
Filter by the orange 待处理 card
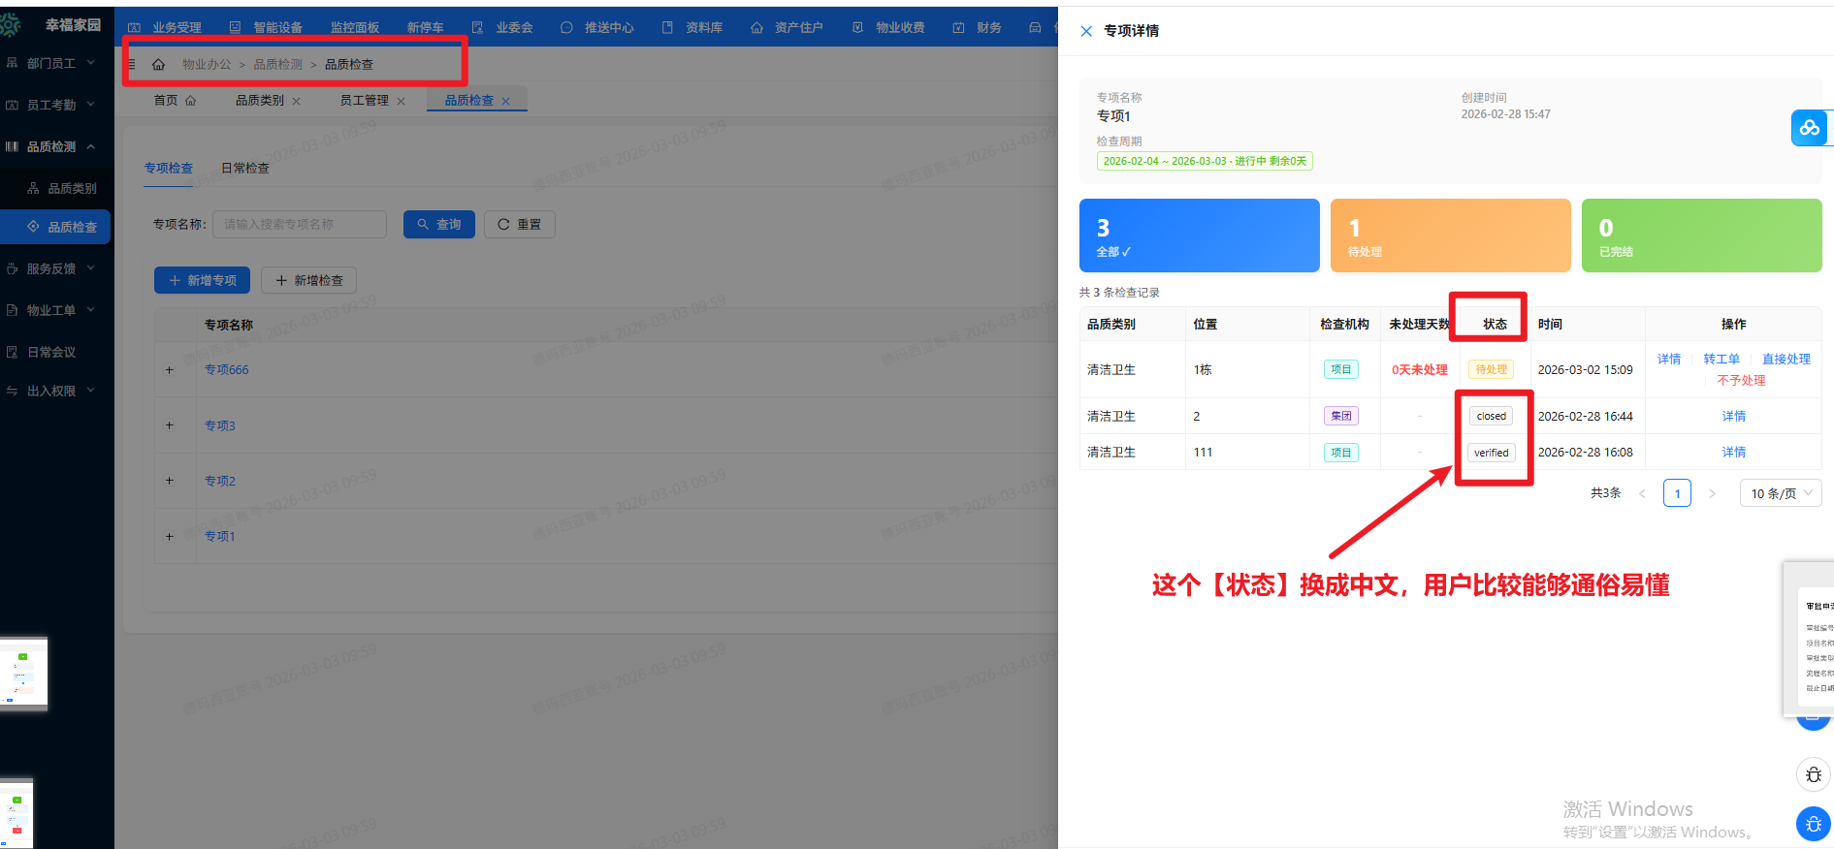point(1450,236)
